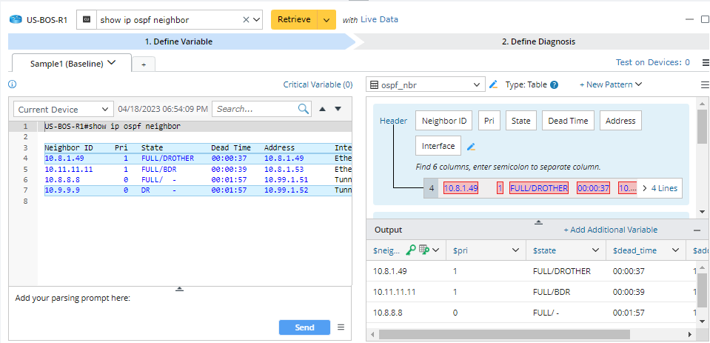
Task: Jump to previous search match arrow
Action: pos(322,109)
